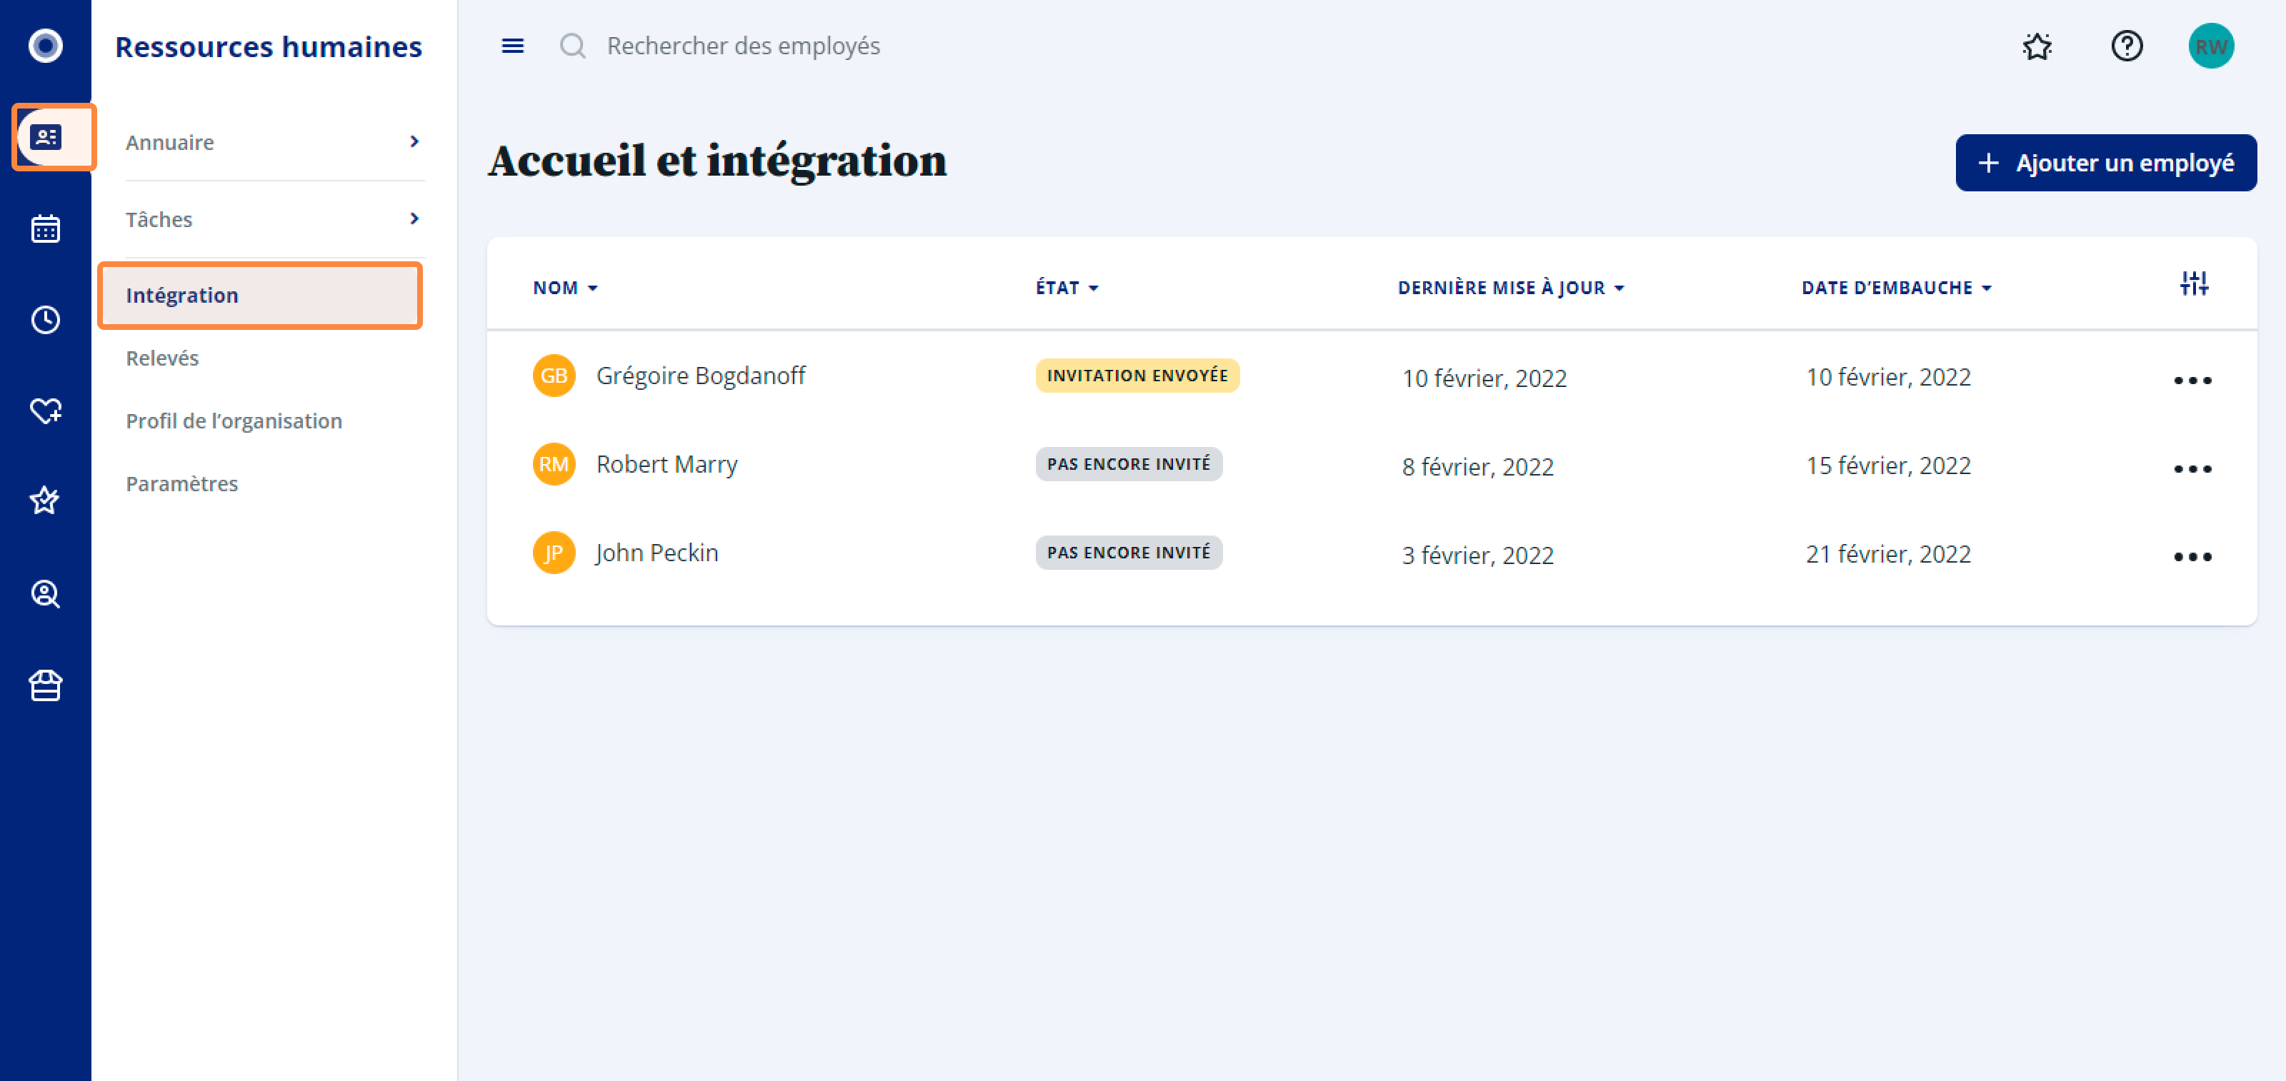The image size is (2286, 1081).
Task: Click Grégoire Bogdanoff's last update date
Action: click(x=1484, y=378)
